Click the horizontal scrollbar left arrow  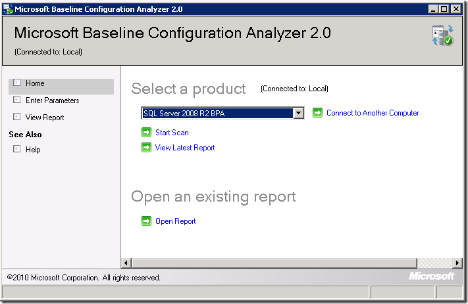(x=126, y=263)
